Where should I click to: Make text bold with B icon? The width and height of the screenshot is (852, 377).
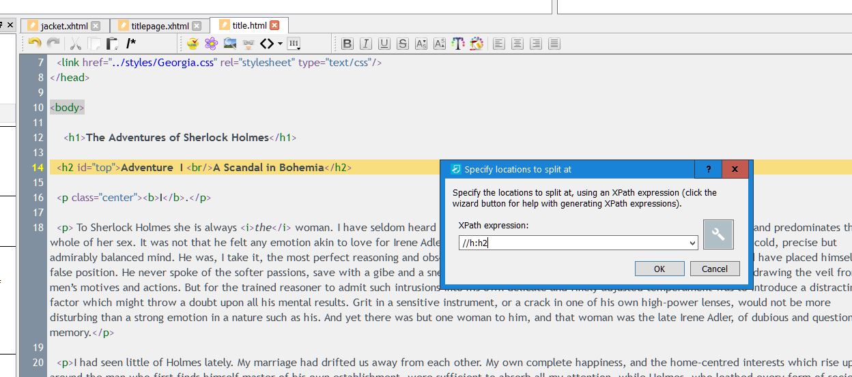[x=347, y=44]
